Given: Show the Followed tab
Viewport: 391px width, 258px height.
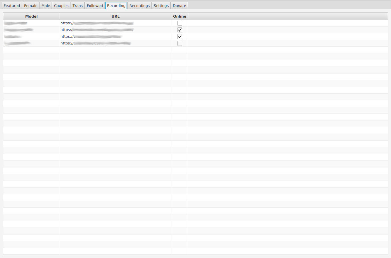Looking at the screenshot, I should 95,6.
